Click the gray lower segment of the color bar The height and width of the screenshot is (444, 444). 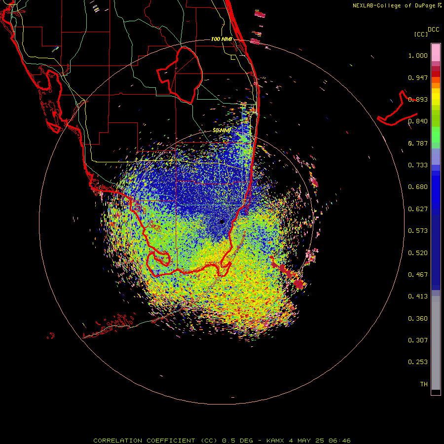coord(436,343)
